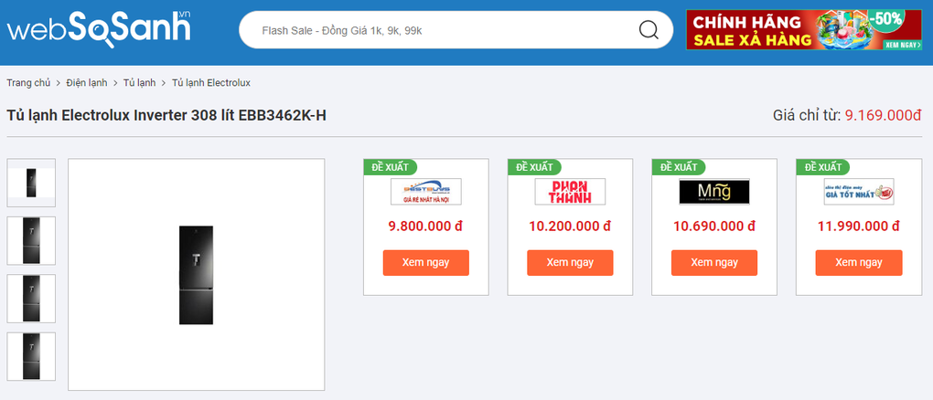Click Xem ngay for 10.690.000 đ offer
This screenshot has width=933, height=400.
pos(714,263)
